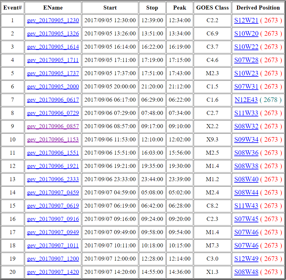Click the peak time 21:12:00

point(180,87)
